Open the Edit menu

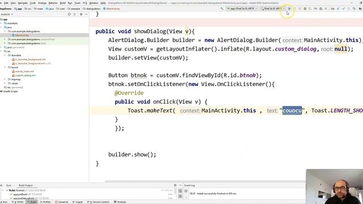[x=6, y=3]
